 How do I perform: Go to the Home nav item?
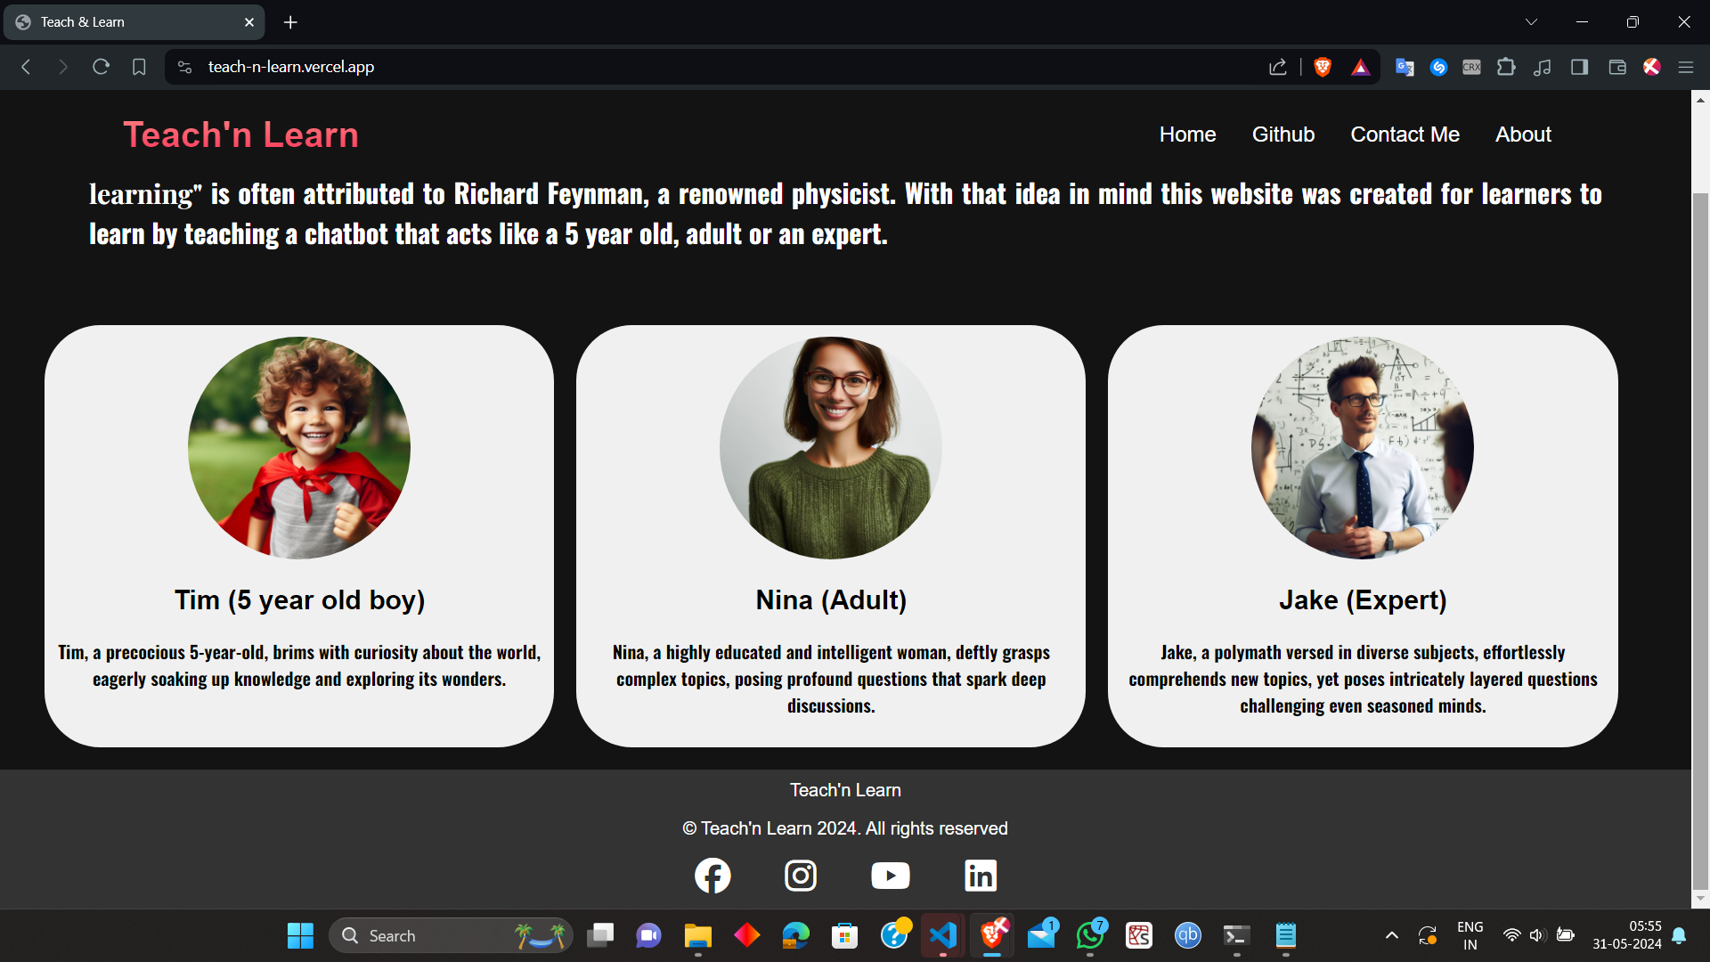coord(1187,135)
